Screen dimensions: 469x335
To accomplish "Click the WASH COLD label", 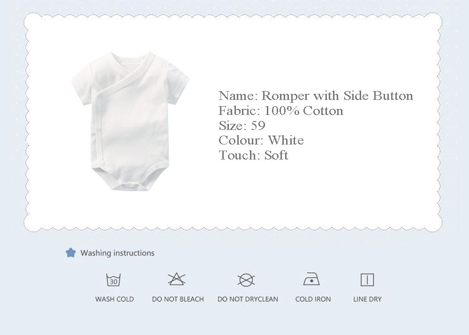I will pos(114,299).
